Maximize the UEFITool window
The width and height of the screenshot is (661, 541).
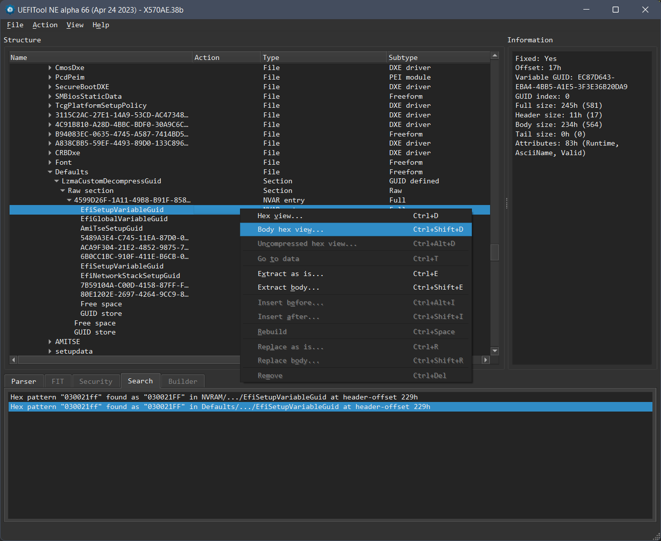point(615,10)
